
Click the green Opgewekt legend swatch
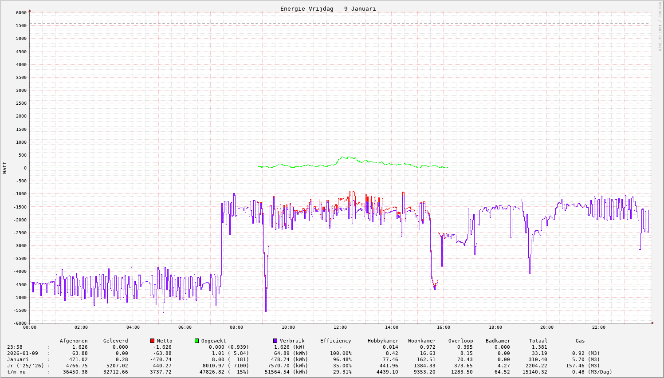pyautogui.click(x=196, y=341)
